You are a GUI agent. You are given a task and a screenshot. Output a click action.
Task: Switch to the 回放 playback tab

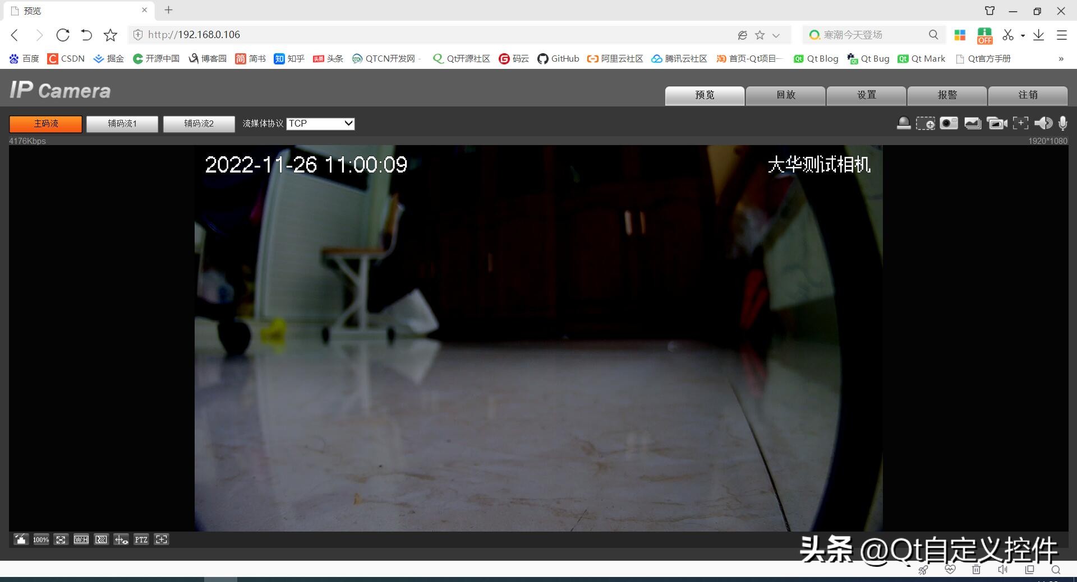(785, 95)
